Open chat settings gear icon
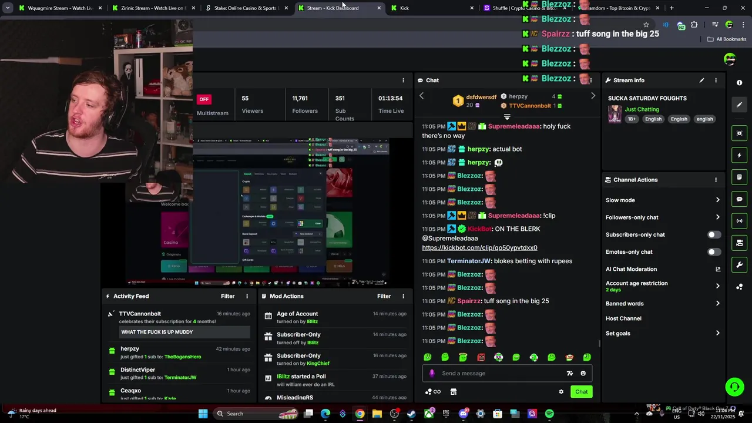Viewport: 752px width, 423px height. pyautogui.click(x=561, y=392)
